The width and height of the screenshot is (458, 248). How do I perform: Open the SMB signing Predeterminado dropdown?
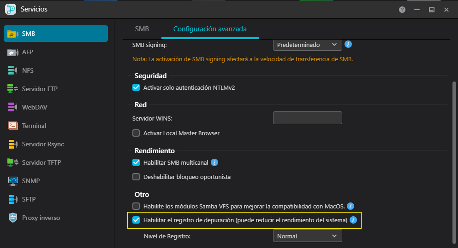click(x=307, y=45)
